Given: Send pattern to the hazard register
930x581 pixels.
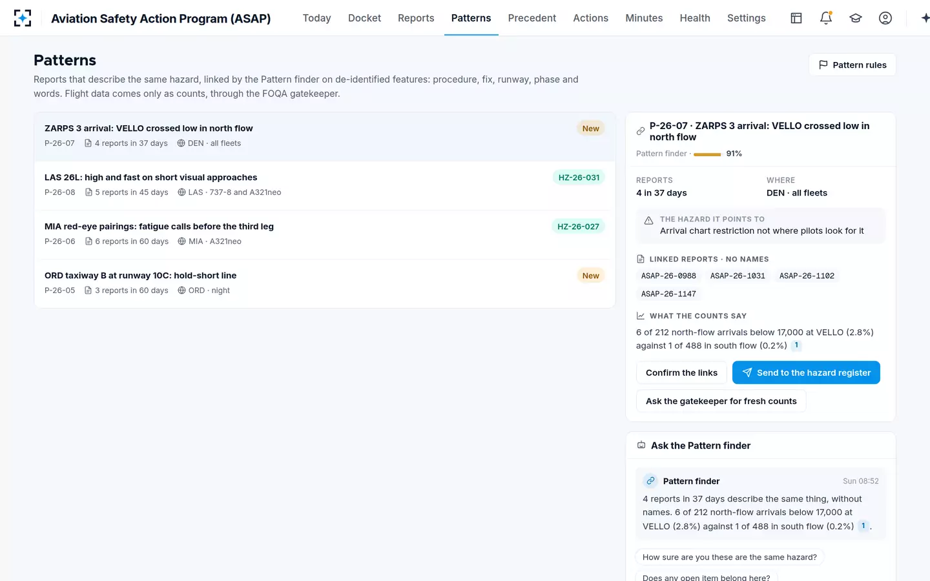Looking at the screenshot, I should point(806,372).
